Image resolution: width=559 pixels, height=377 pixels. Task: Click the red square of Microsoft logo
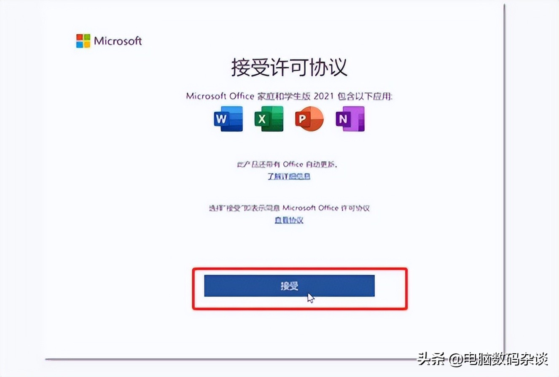pyautogui.click(x=79, y=38)
